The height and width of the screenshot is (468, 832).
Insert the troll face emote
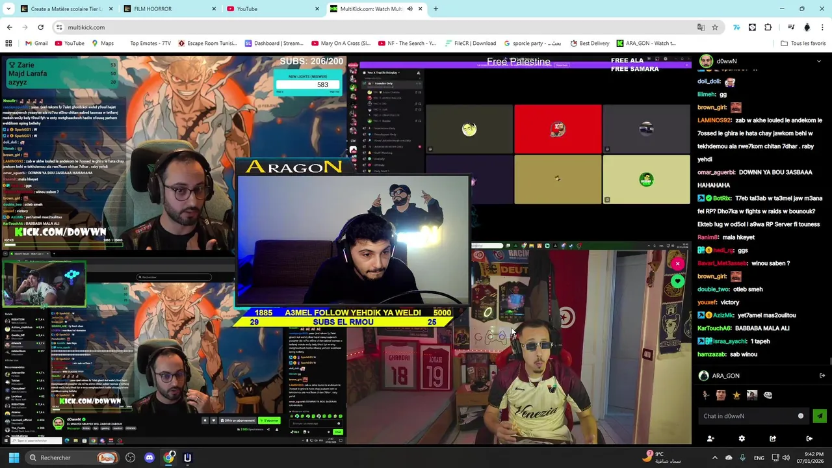[768, 395]
